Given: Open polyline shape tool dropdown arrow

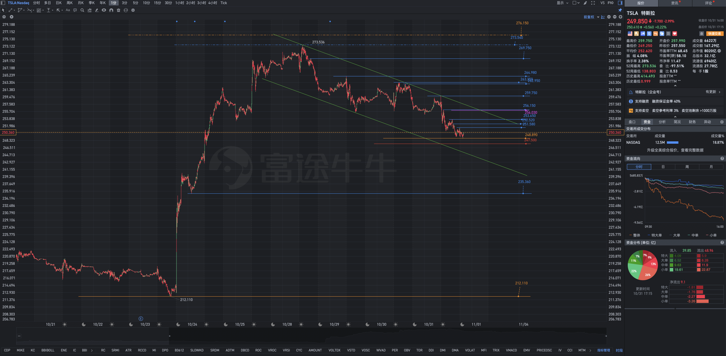Looking at the screenshot, I should (24, 10).
